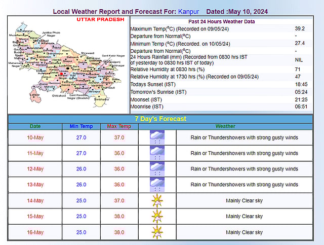Click the sunny icon for 16-May
This screenshot has height=245, width=324.
click(157, 232)
